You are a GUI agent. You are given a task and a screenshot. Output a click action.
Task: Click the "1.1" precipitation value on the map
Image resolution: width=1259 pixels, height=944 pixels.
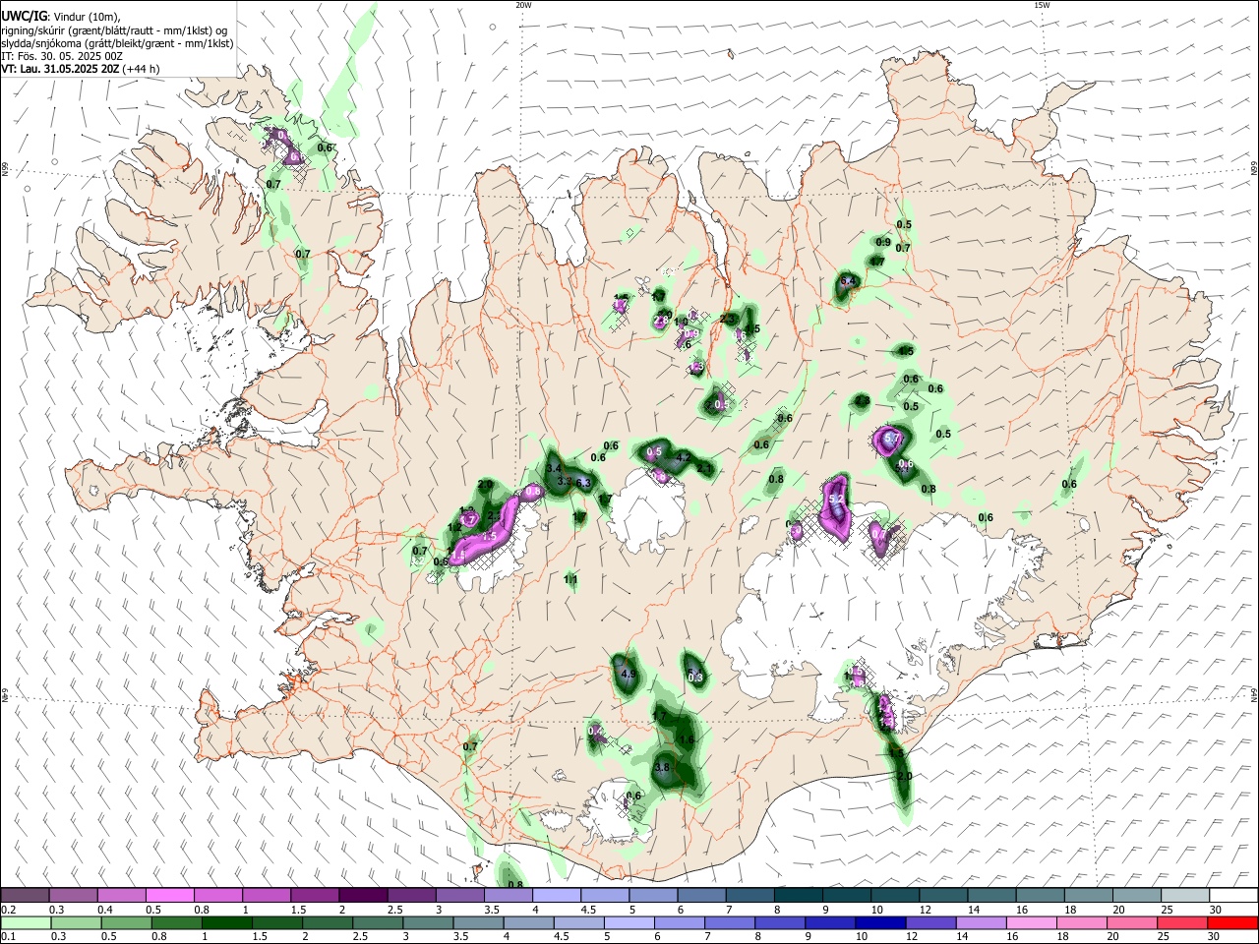coord(570,580)
